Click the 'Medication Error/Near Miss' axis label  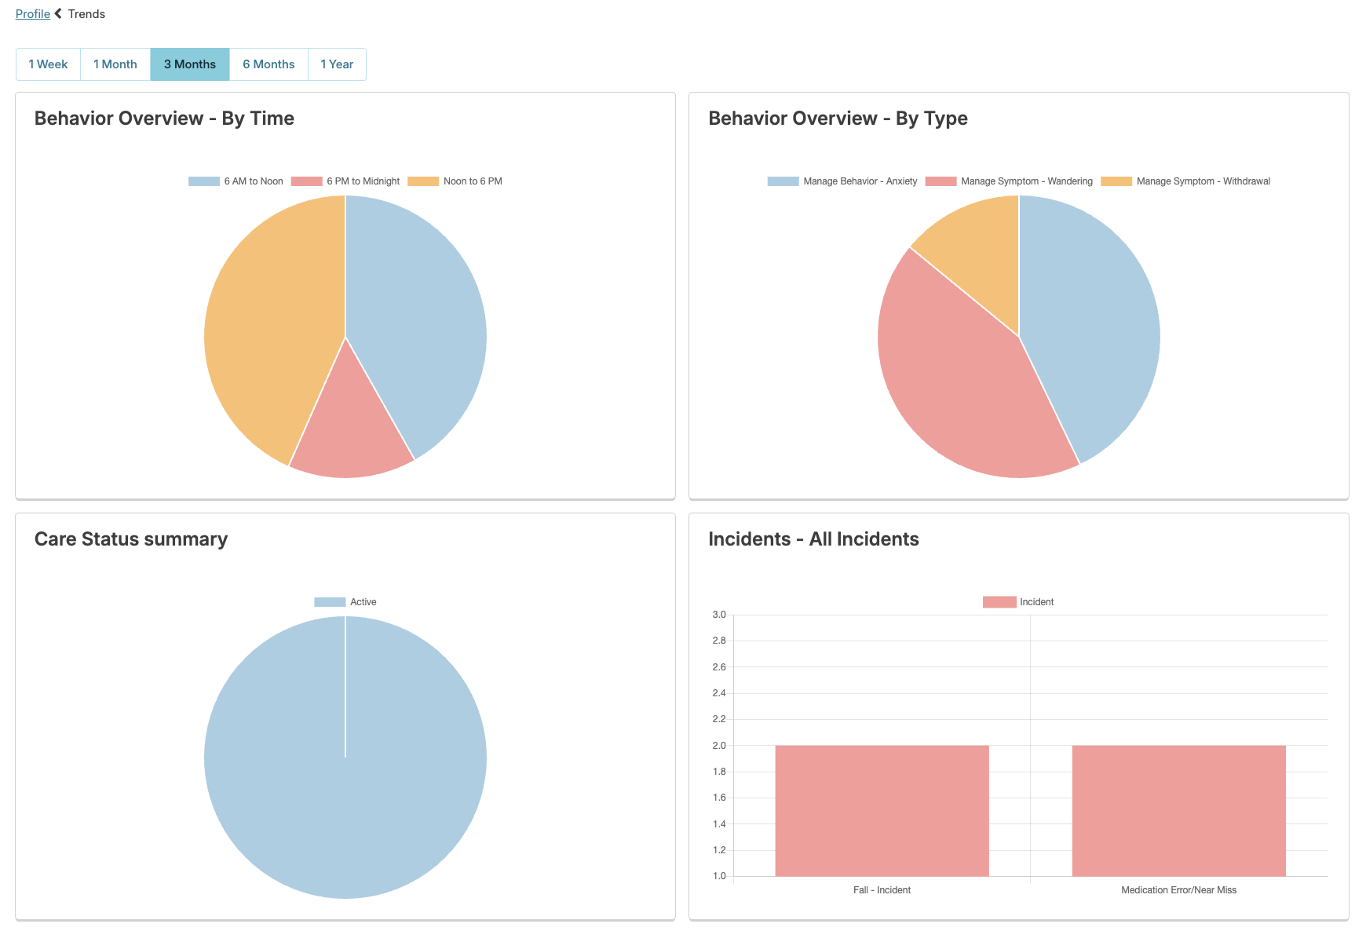point(1178,890)
